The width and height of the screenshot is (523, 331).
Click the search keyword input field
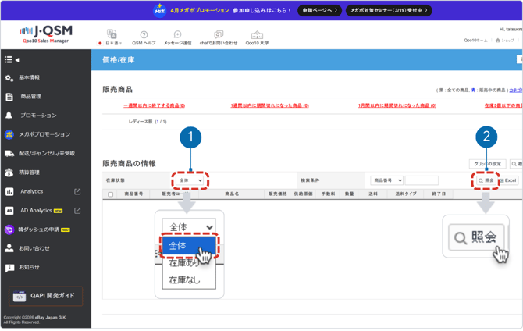pyautogui.click(x=422, y=180)
